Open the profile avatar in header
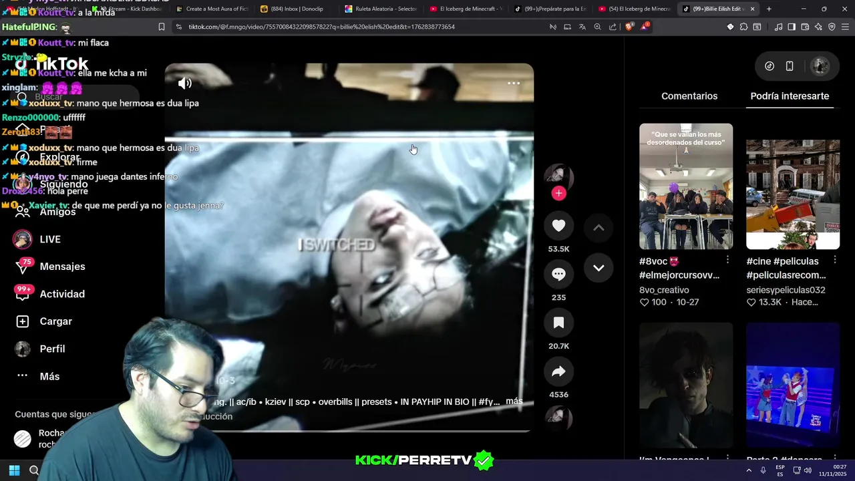 point(820,66)
